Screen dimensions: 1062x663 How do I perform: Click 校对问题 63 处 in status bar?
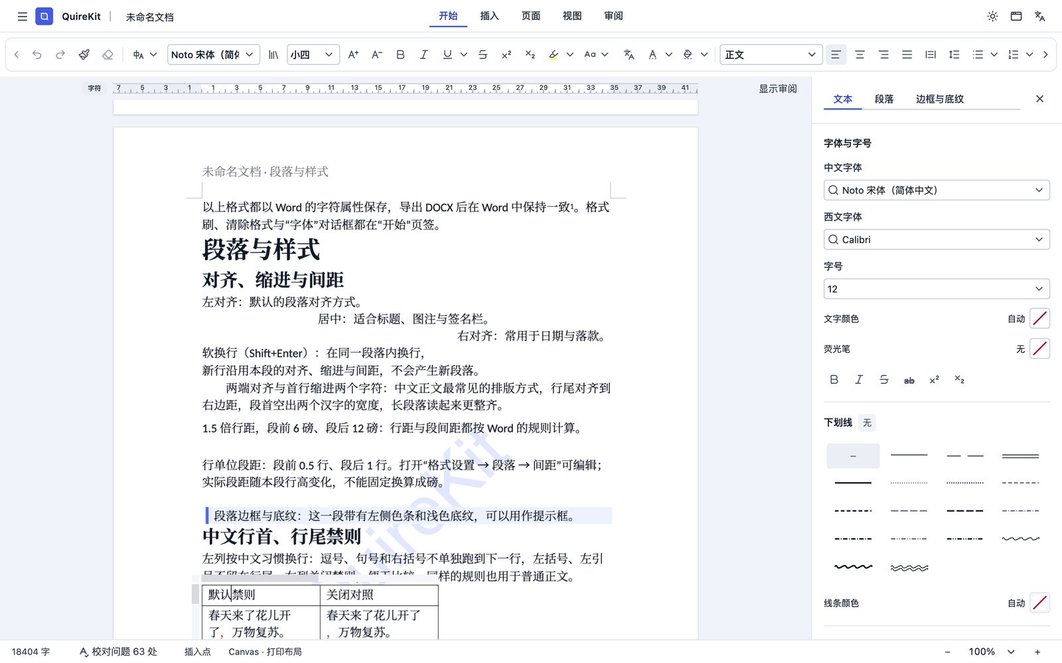coord(119,652)
